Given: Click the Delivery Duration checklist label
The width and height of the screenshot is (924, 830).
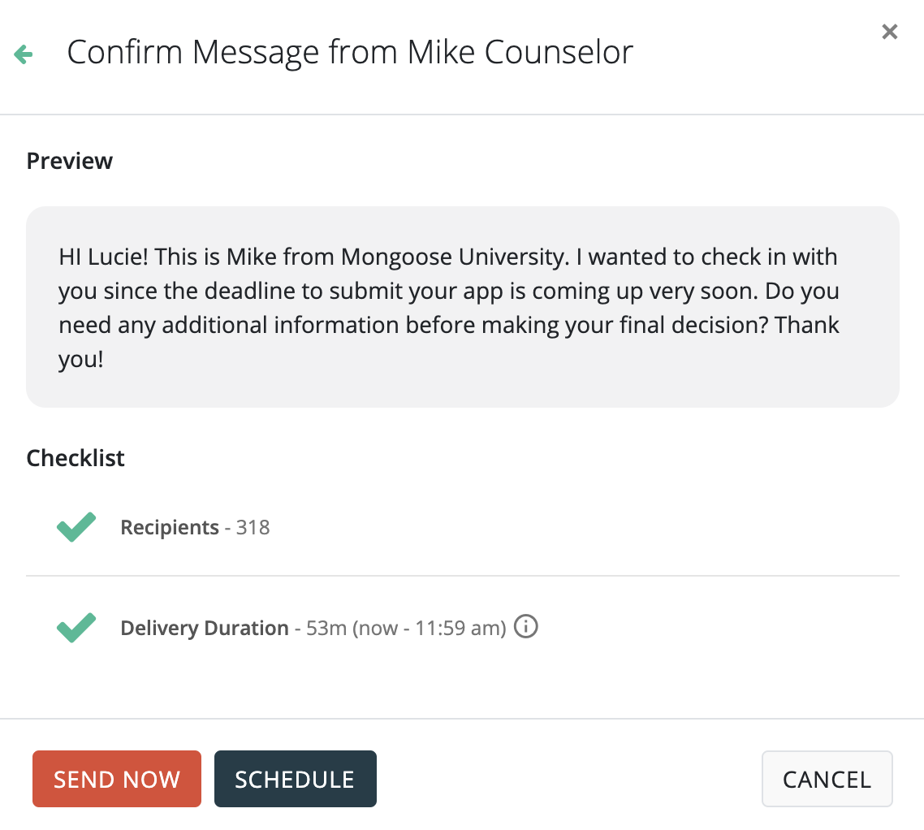Looking at the screenshot, I should [205, 629].
